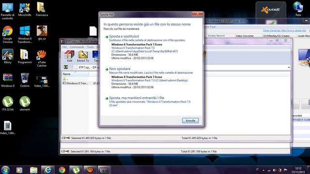Open the Commands menu in WinRAR
The height and width of the screenshot is (174, 310).
[x=77, y=47]
